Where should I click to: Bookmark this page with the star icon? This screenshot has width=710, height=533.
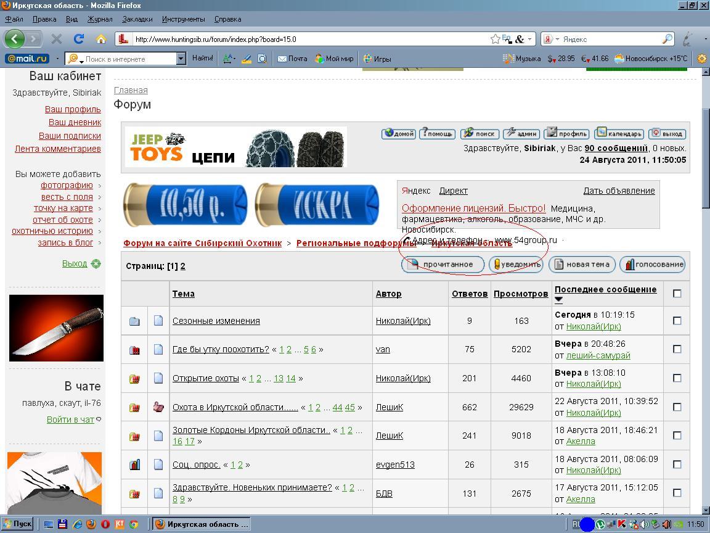495,39
